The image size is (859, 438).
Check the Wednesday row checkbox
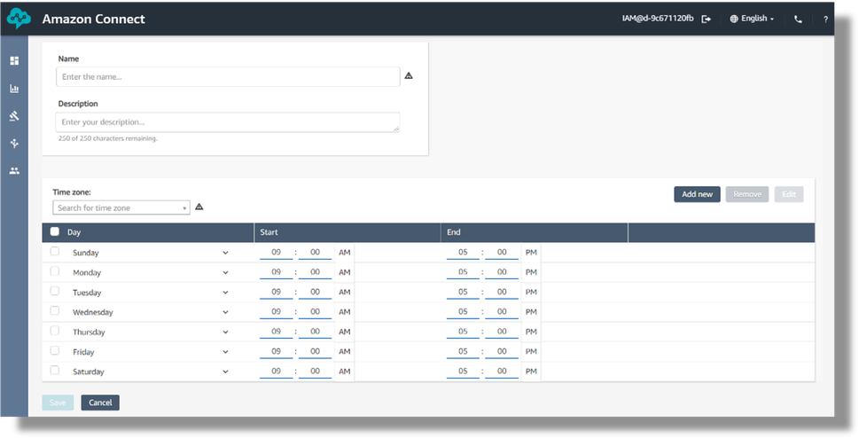tap(55, 311)
